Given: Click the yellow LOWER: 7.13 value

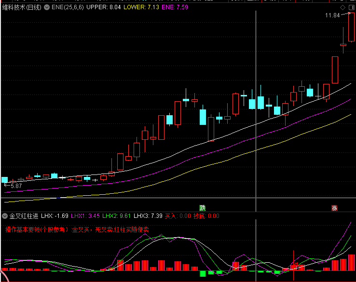Looking at the screenshot, I should tap(141, 7).
